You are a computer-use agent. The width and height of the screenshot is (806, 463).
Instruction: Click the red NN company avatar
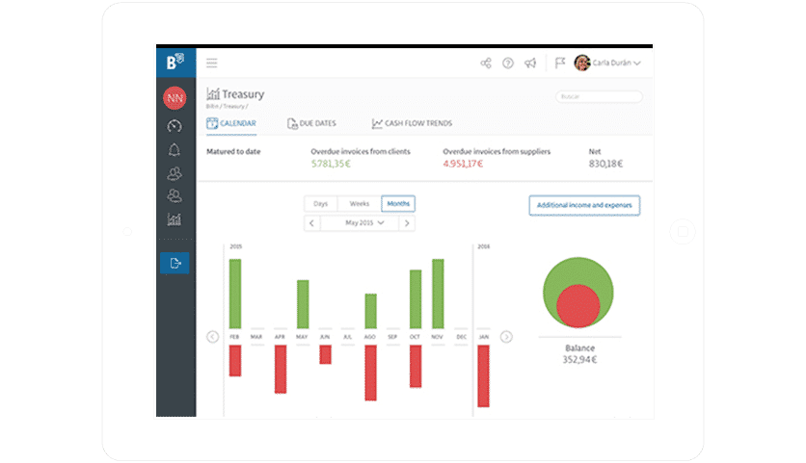point(175,97)
